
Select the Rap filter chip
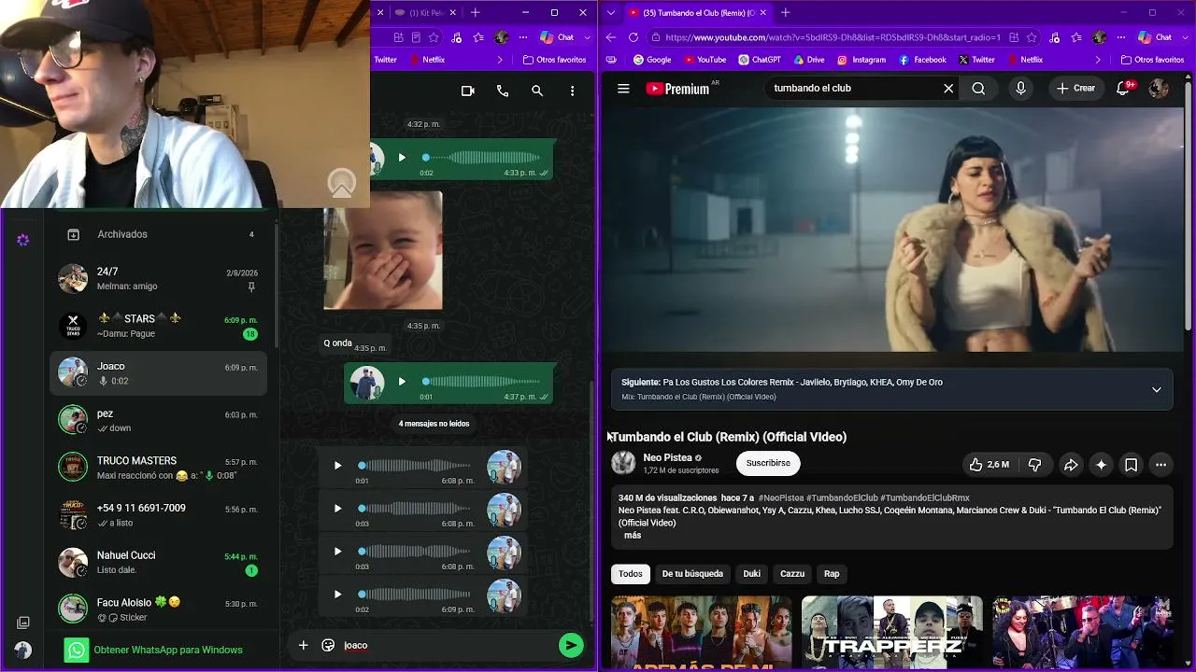pyautogui.click(x=832, y=574)
